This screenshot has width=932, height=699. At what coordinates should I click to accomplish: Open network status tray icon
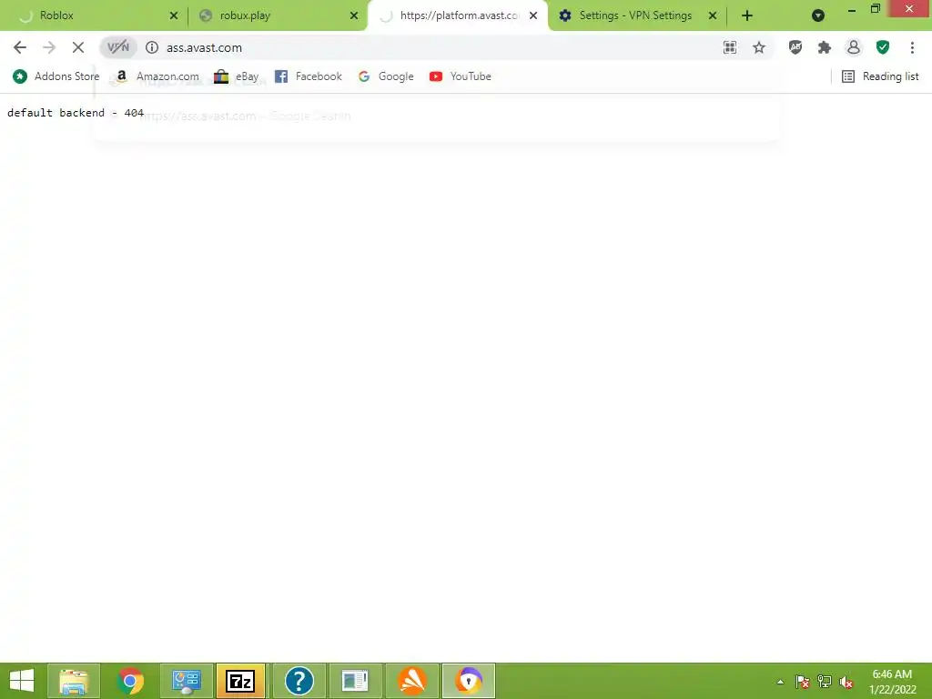point(825,682)
